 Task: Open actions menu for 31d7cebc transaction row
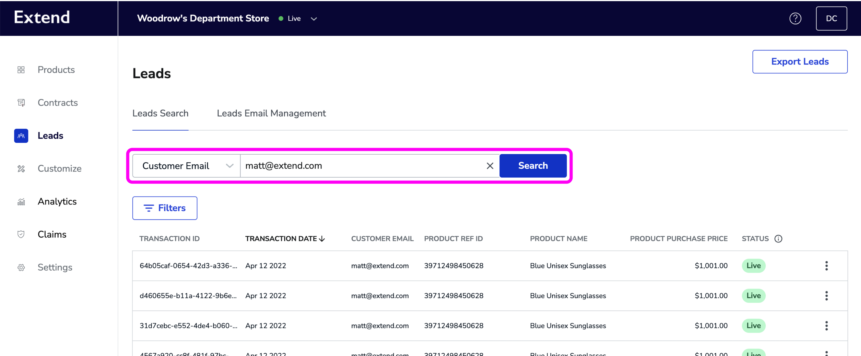826,326
